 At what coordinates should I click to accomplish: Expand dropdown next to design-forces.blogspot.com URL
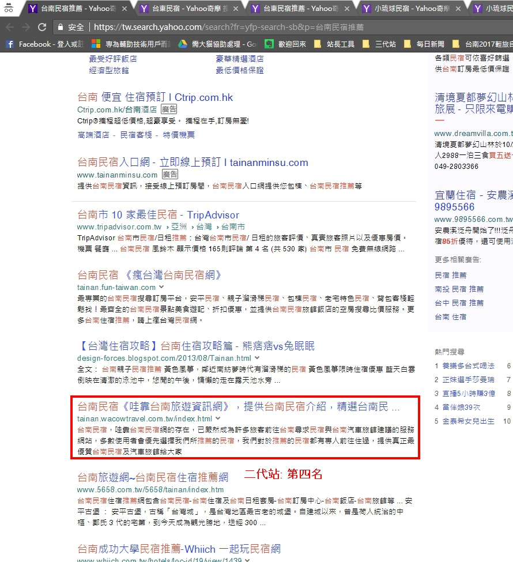point(257,358)
